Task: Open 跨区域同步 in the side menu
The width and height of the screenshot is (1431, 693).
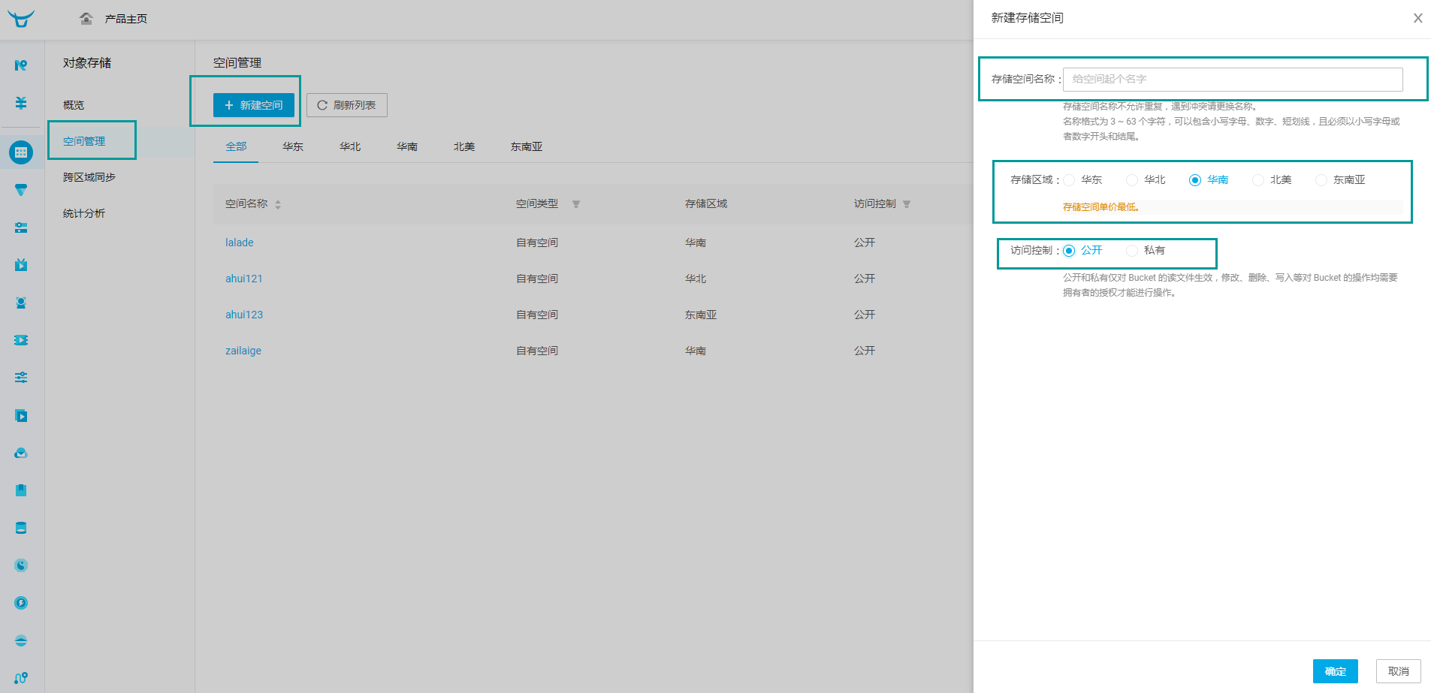Action: pyautogui.click(x=89, y=177)
